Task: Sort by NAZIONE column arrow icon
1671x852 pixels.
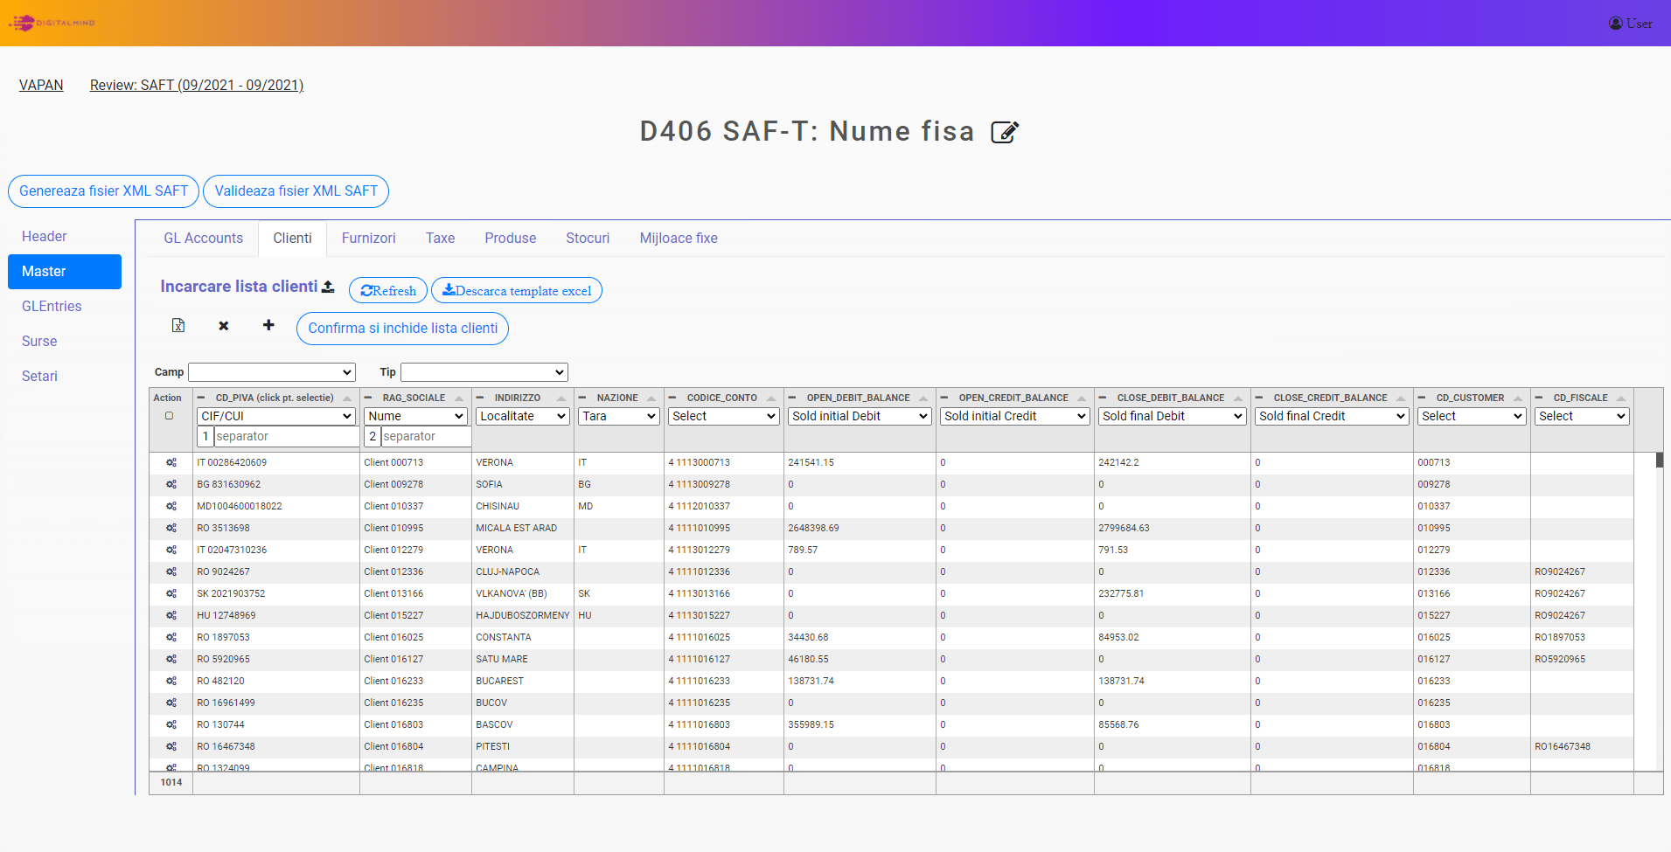Action: pos(651,398)
